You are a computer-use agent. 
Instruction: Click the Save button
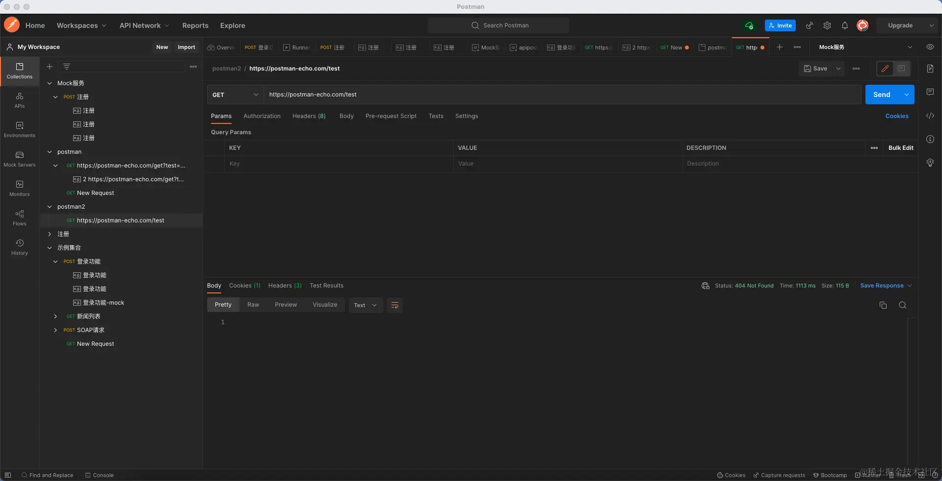click(816, 69)
